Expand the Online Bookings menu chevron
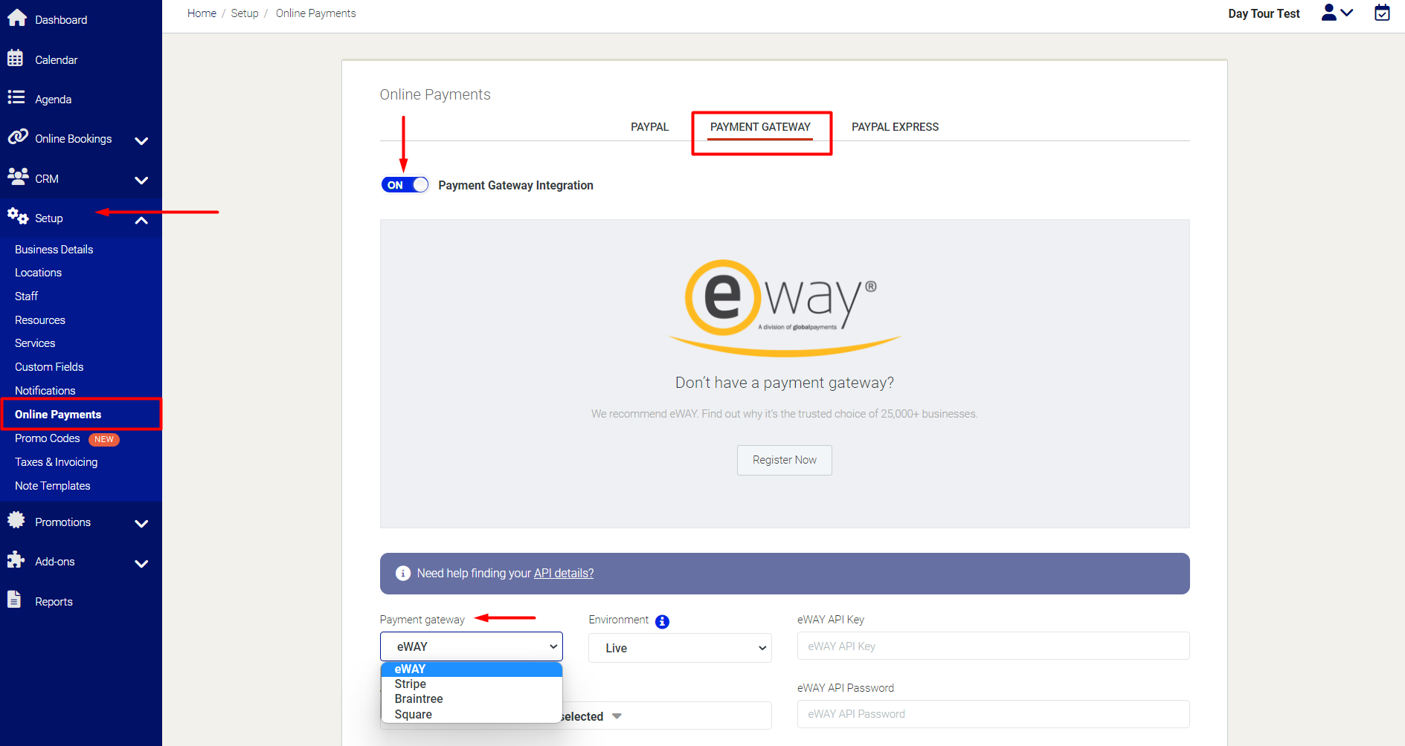The image size is (1405, 746). pos(141,140)
